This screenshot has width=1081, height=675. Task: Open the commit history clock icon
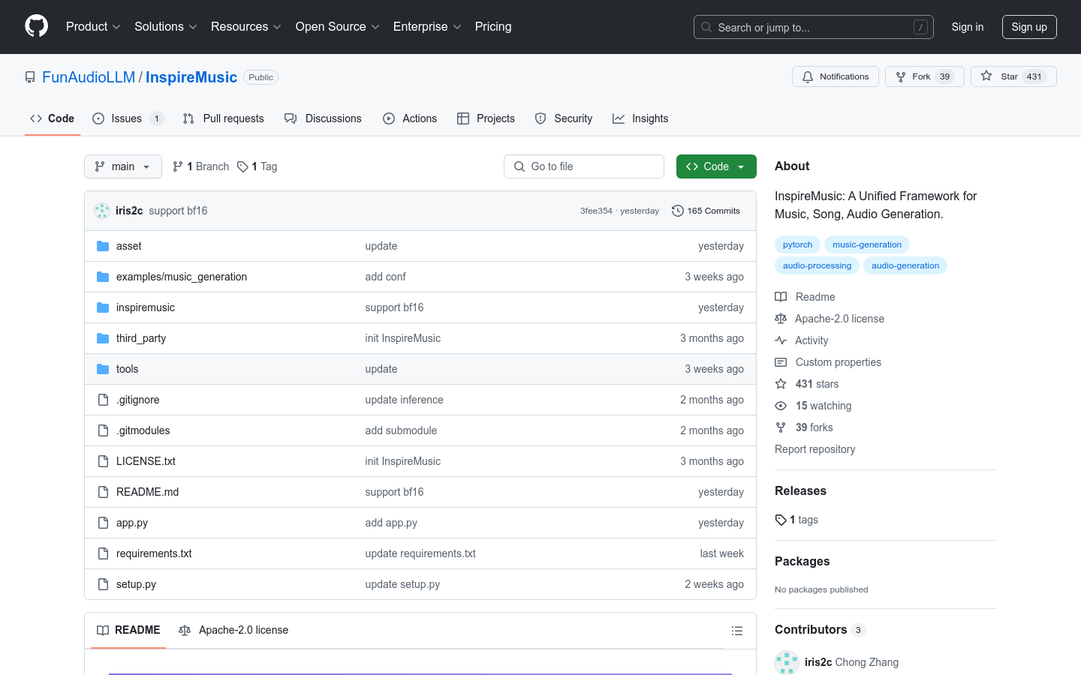pos(677,211)
